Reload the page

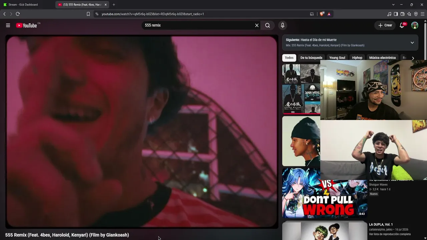coord(18,14)
